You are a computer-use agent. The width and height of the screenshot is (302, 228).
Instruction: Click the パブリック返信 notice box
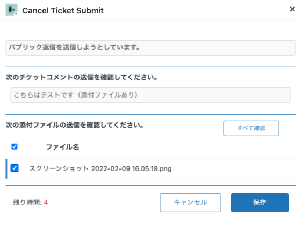point(150,48)
